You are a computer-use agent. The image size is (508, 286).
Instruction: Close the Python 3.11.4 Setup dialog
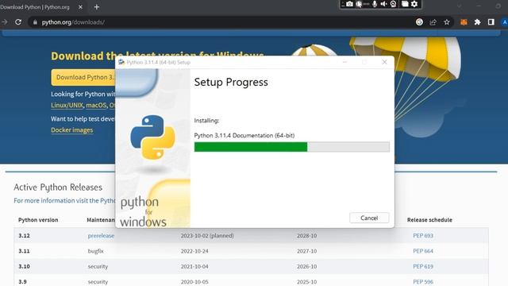pyautogui.click(x=384, y=62)
